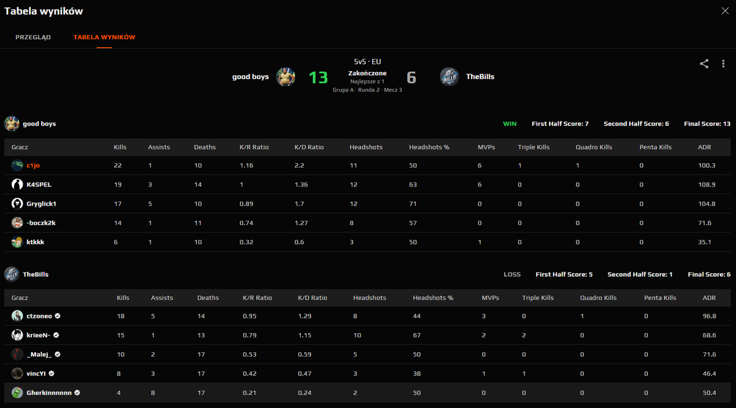Click verified badge next to vincYI
The height and width of the screenshot is (408, 736).
tap(52, 373)
